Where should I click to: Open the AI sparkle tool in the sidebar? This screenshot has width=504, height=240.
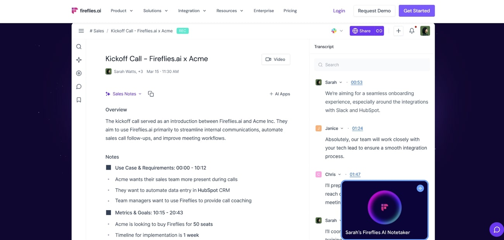coord(79,60)
